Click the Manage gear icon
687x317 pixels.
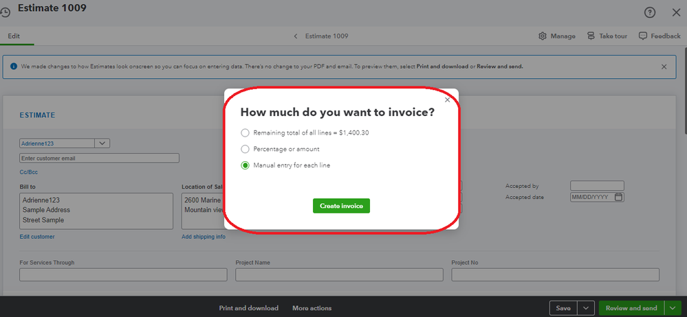543,36
